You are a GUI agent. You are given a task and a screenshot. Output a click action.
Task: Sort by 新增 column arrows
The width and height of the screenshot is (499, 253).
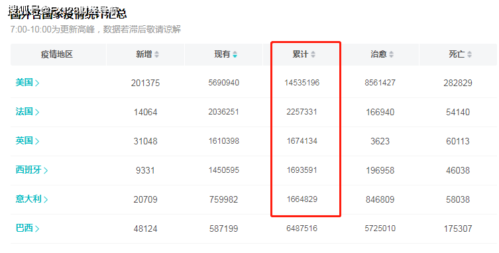click(x=156, y=54)
